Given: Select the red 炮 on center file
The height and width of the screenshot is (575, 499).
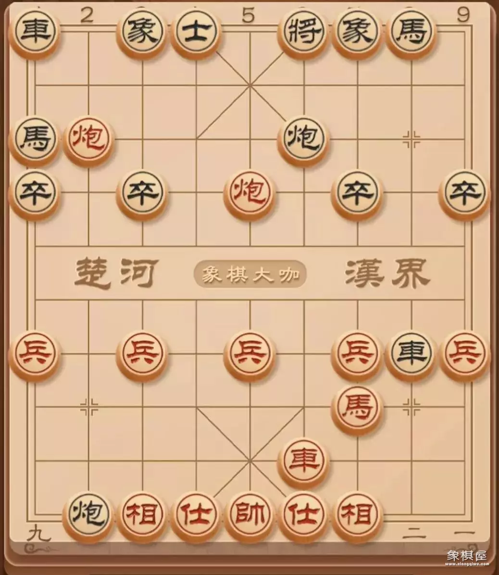Looking at the screenshot, I should tap(249, 192).
